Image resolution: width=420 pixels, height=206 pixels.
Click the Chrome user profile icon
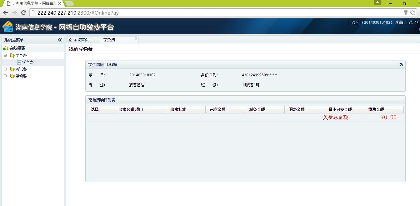click(x=377, y=2)
